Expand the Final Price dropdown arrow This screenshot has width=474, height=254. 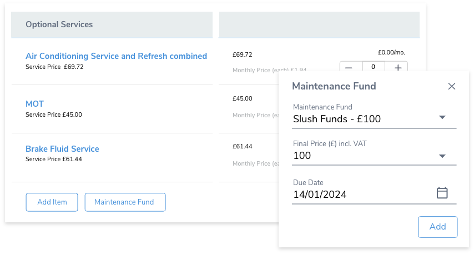point(442,156)
